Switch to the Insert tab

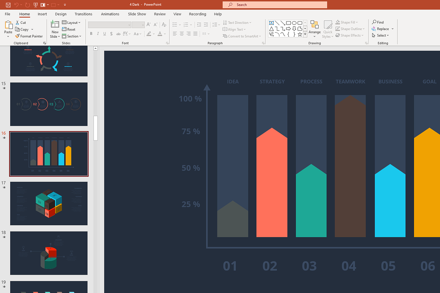coord(42,14)
